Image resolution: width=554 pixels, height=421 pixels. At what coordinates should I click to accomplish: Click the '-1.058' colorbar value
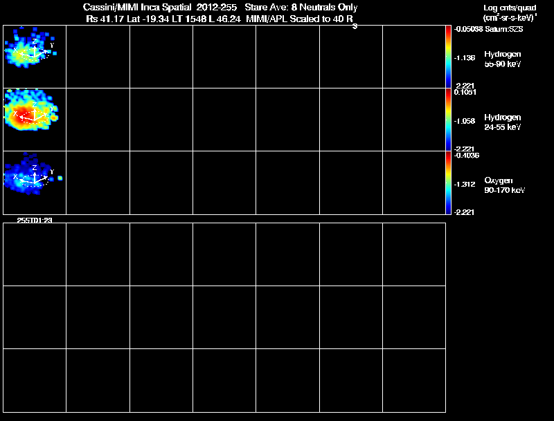[x=465, y=121]
